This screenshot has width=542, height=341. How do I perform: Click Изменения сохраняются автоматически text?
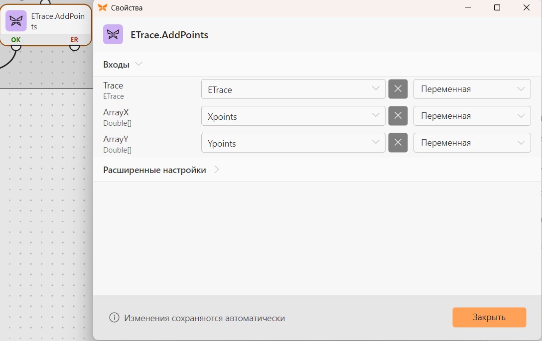pyautogui.click(x=205, y=318)
